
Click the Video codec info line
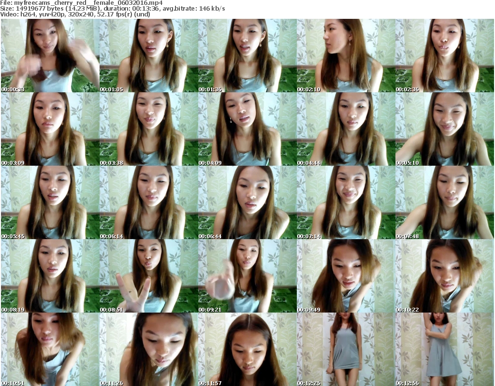point(76,14)
